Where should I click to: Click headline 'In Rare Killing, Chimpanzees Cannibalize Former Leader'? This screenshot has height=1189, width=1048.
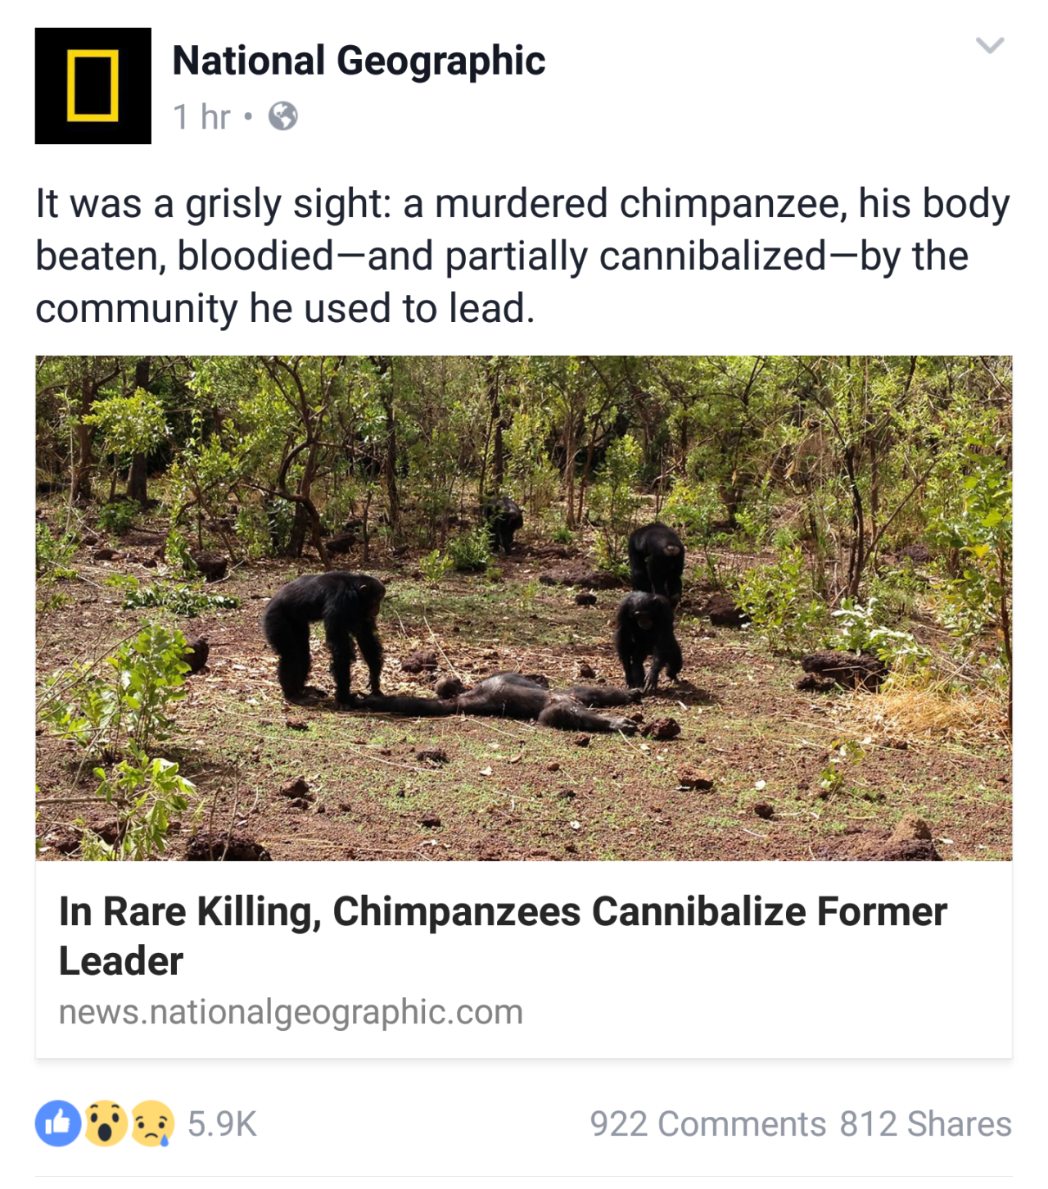pos(503,936)
